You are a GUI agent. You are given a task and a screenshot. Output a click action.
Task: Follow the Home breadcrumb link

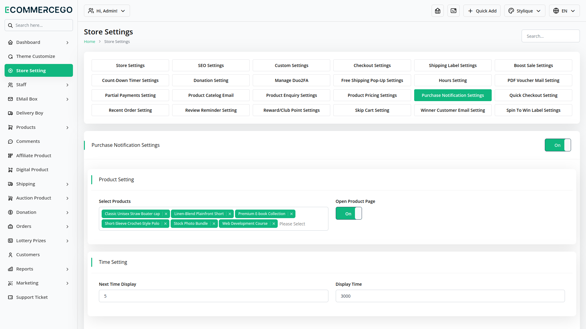[x=89, y=41]
